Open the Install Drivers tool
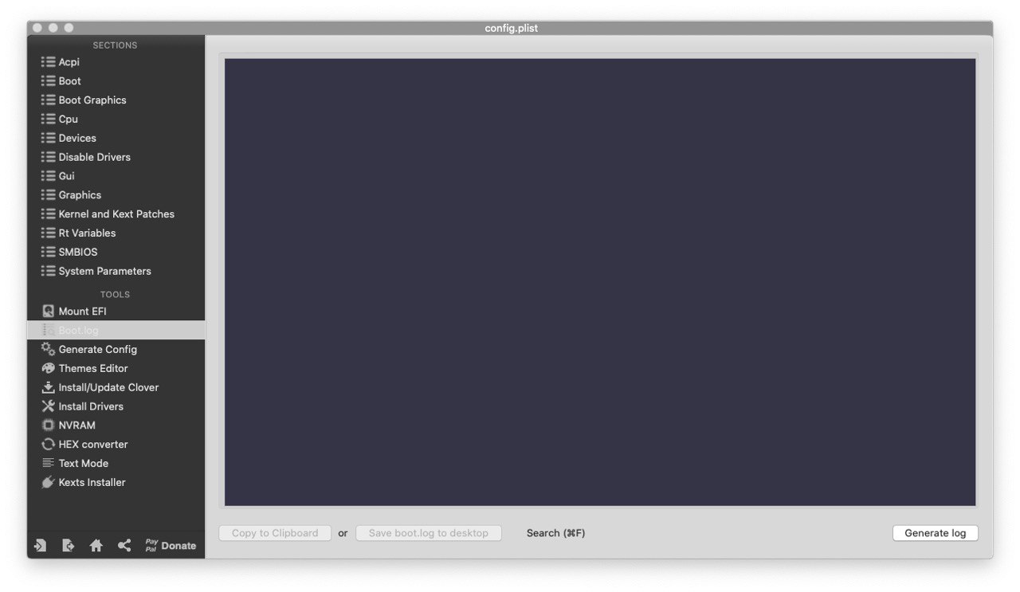This screenshot has width=1020, height=592. [116, 407]
